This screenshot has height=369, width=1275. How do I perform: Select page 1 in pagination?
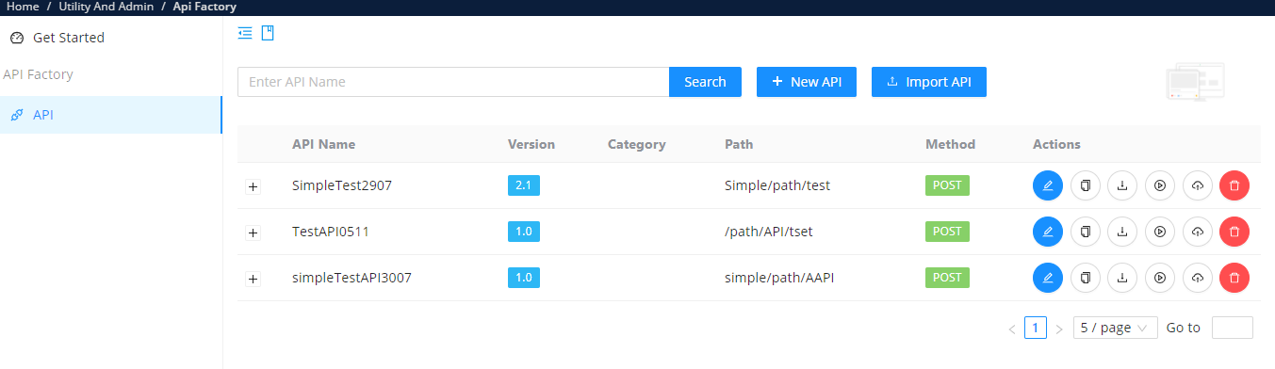(1036, 328)
